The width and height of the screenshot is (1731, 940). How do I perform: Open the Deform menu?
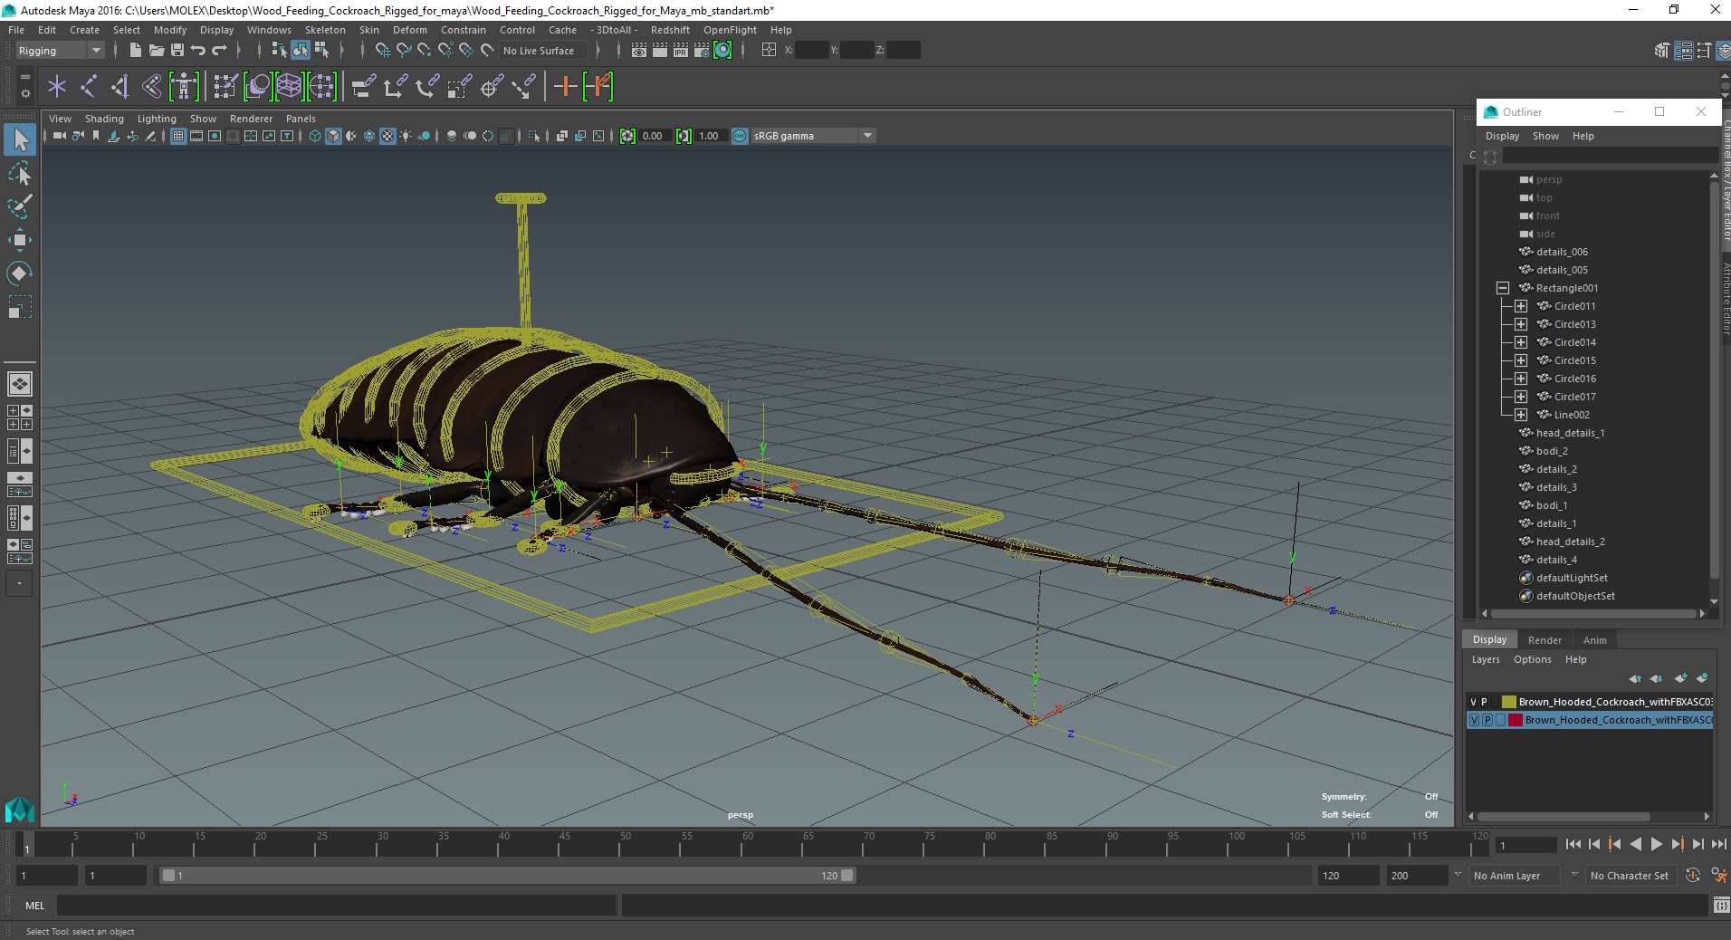409,30
